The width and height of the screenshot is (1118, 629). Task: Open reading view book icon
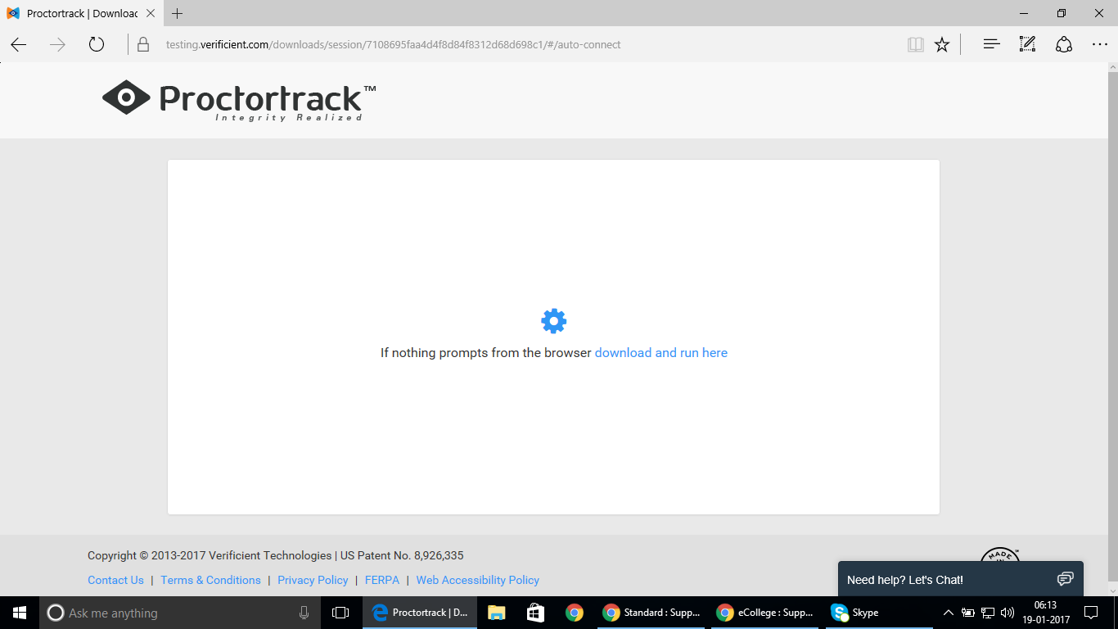click(x=916, y=44)
